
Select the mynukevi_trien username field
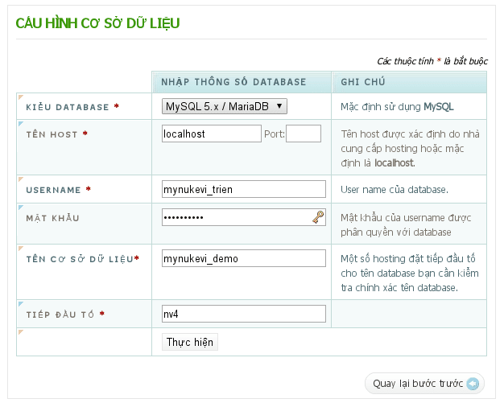click(243, 189)
